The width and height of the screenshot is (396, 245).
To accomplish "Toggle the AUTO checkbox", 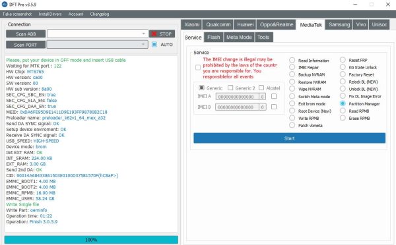I will click(154, 44).
